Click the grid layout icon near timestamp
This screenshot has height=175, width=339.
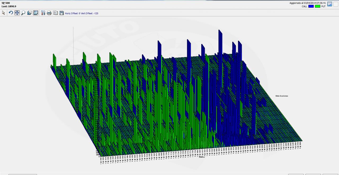(330, 4)
